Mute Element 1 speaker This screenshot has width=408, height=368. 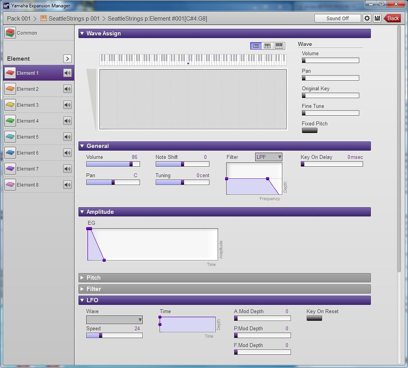(x=67, y=73)
